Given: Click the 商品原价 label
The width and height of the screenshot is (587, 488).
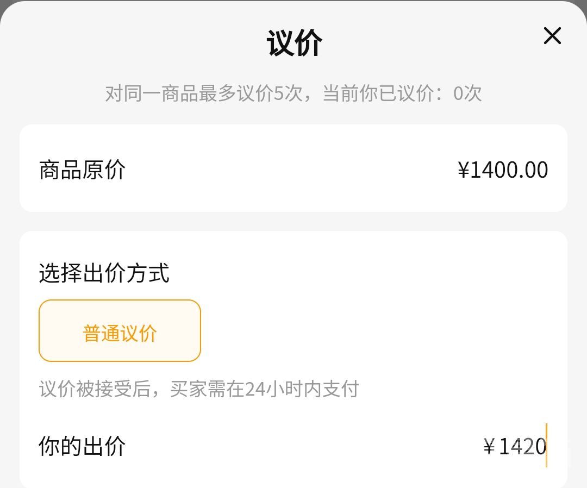Looking at the screenshot, I should click(82, 170).
